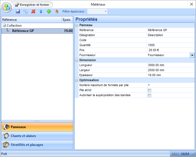196x157 pixels.
Task: Click the chain link icon in toolbar
Action: 26,11
